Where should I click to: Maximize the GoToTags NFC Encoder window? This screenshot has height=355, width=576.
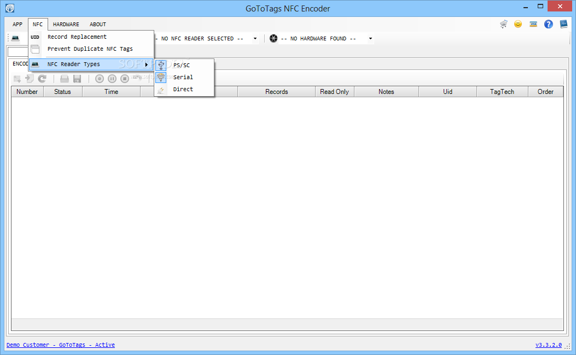540,6
